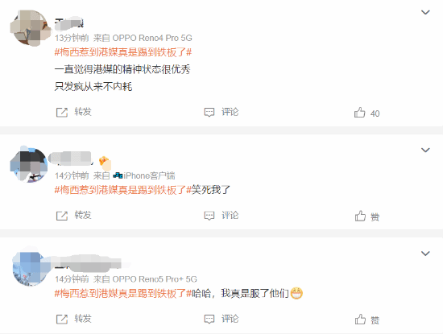Screen dimensions: 443x334
Task: Click repost icon on the 13分钟前 post
Action: click(x=62, y=113)
